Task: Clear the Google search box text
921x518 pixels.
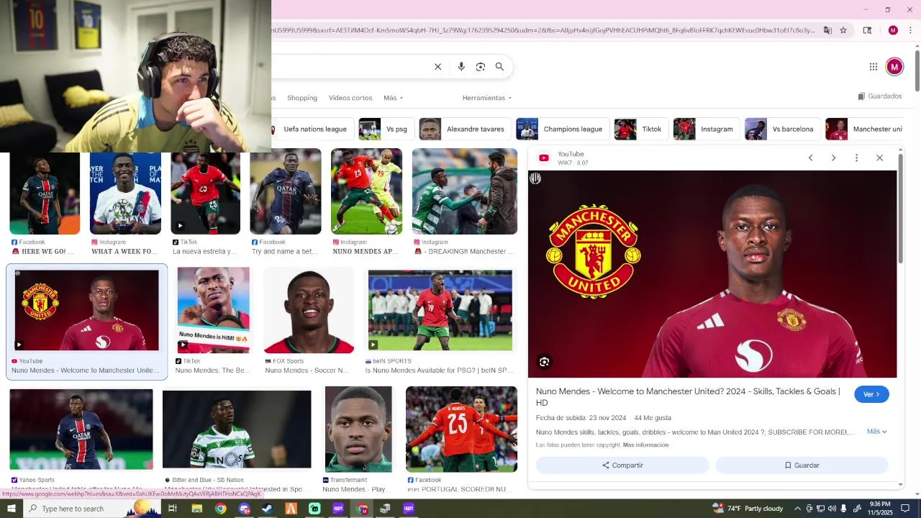Action: point(437,67)
